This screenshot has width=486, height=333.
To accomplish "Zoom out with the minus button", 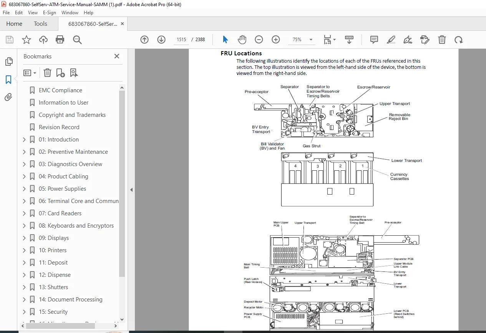I will (x=259, y=40).
